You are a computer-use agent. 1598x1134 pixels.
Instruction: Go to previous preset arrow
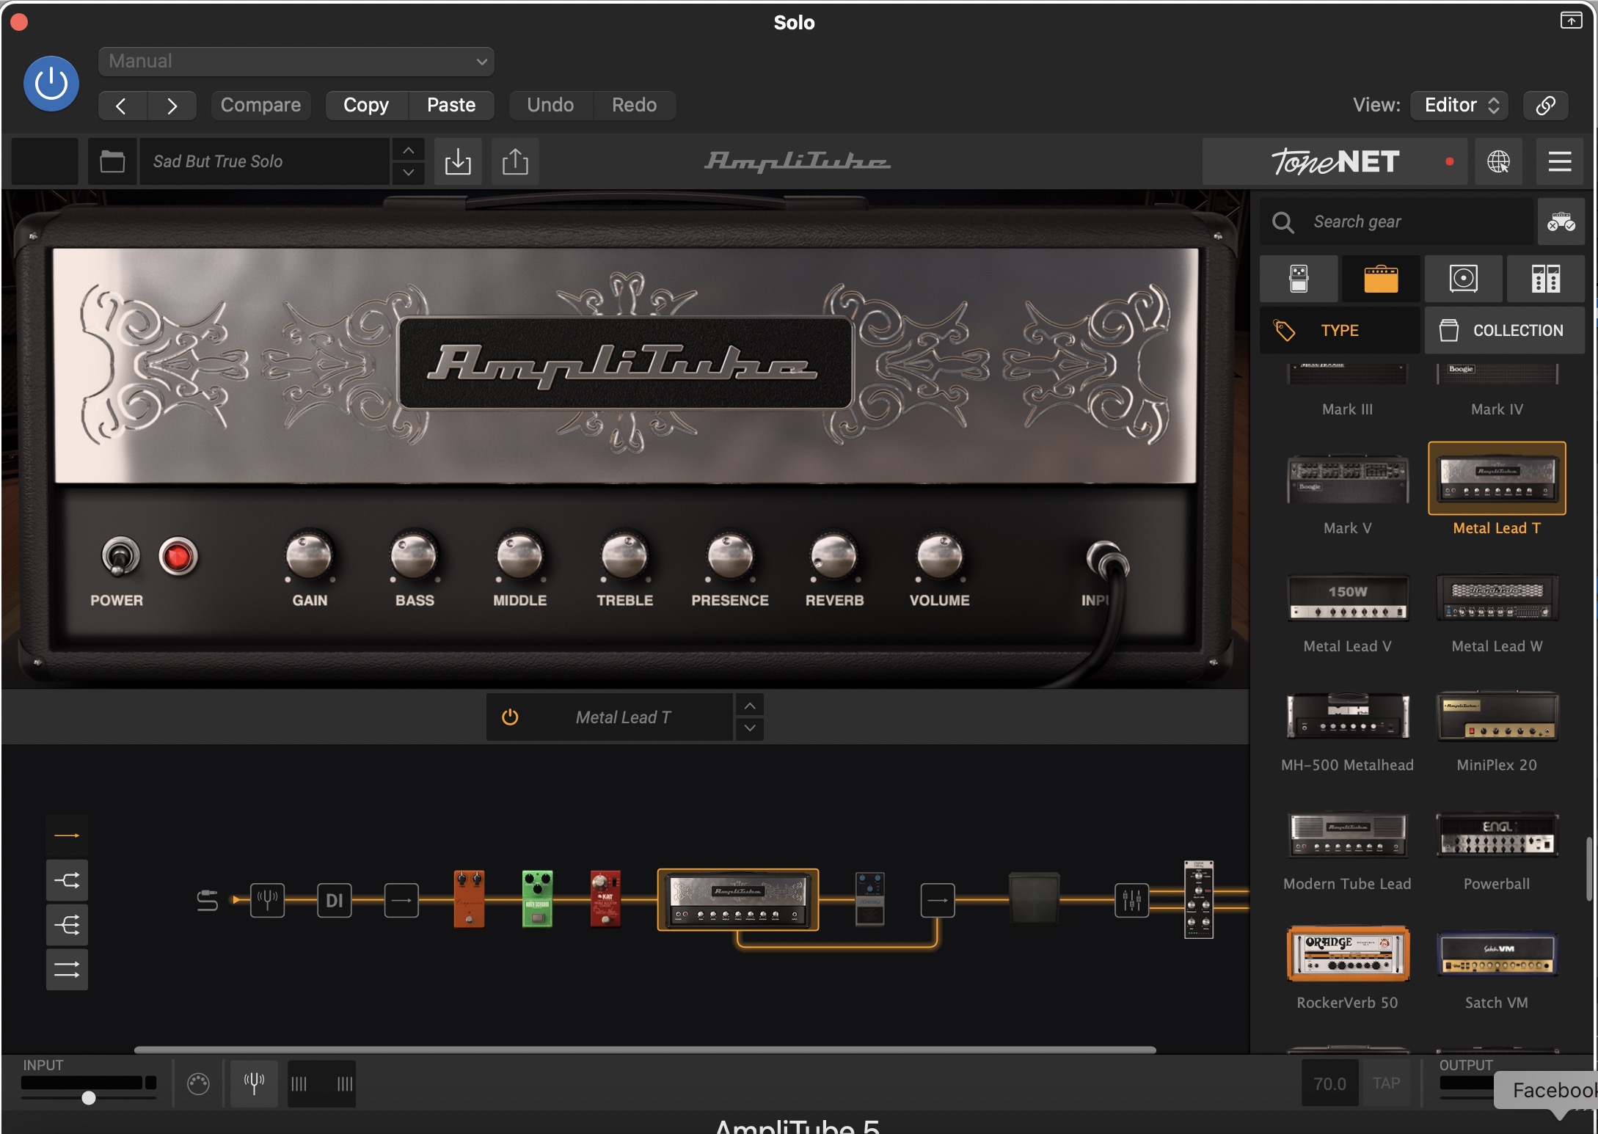pyautogui.click(x=122, y=106)
